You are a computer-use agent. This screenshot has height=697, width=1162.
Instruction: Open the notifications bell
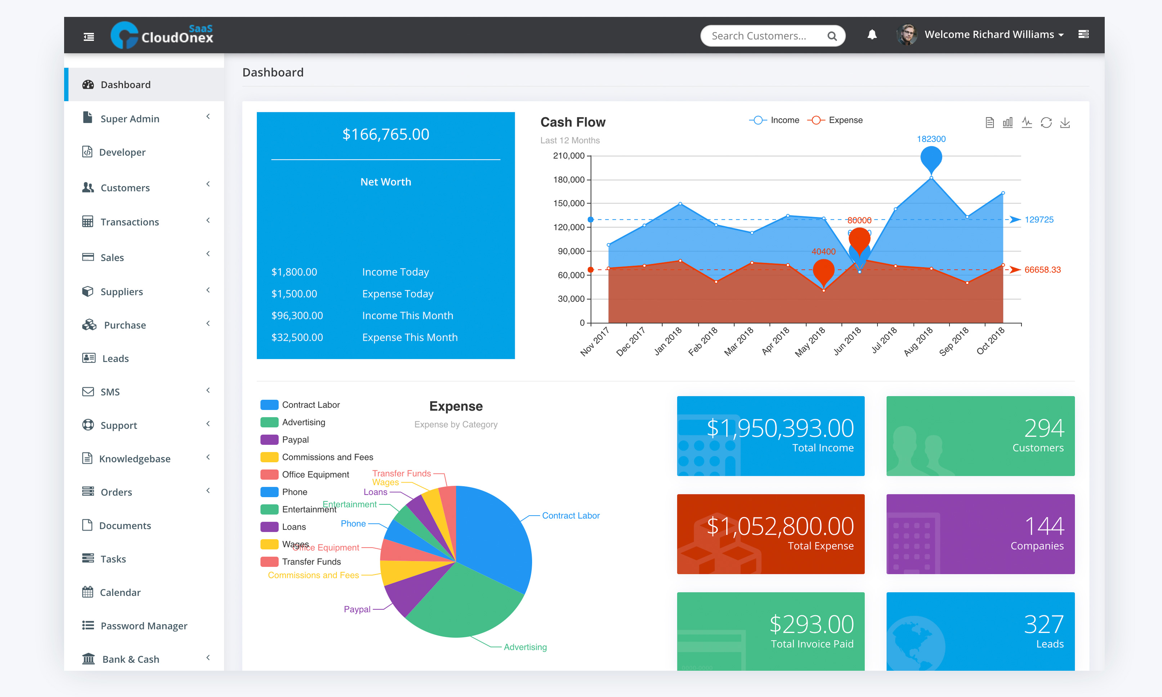(872, 35)
